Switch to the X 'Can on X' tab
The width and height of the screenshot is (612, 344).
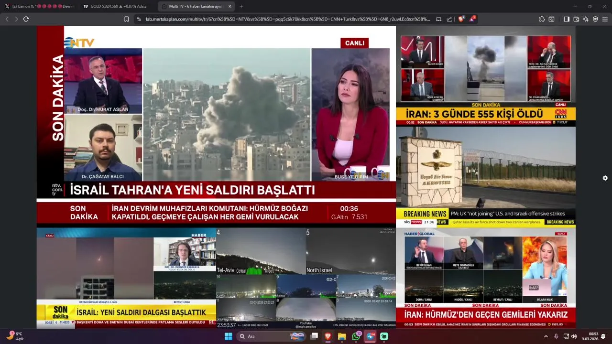[40, 6]
